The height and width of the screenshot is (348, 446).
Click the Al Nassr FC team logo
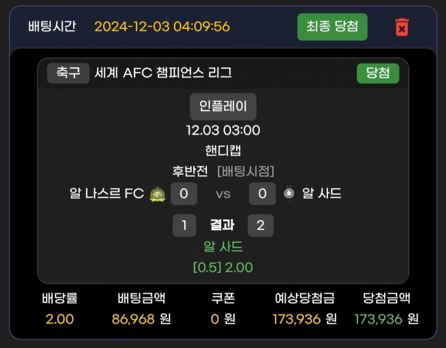(x=157, y=194)
